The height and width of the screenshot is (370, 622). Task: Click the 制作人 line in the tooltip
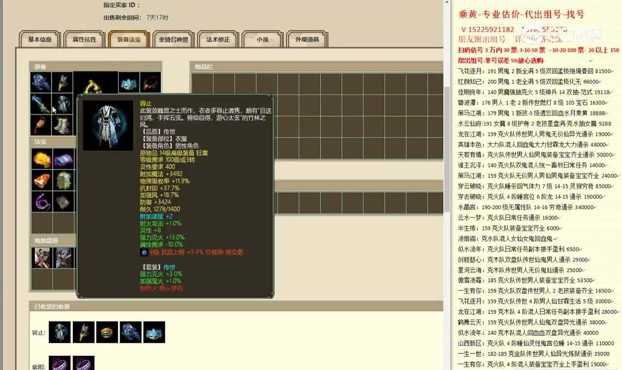pos(161,288)
